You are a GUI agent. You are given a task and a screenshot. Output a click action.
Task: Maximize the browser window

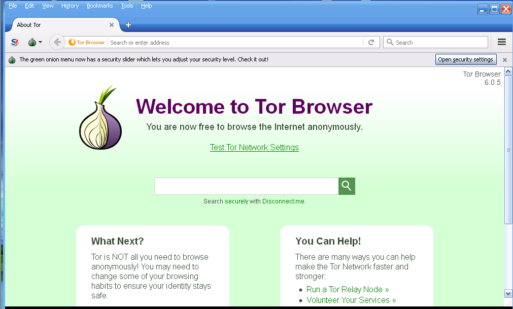[x=494, y=9]
